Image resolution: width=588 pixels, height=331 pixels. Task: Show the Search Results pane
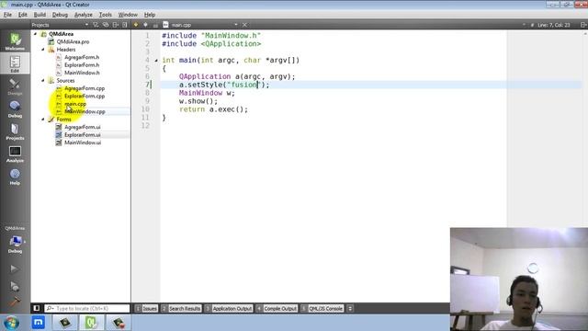[x=181, y=309]
